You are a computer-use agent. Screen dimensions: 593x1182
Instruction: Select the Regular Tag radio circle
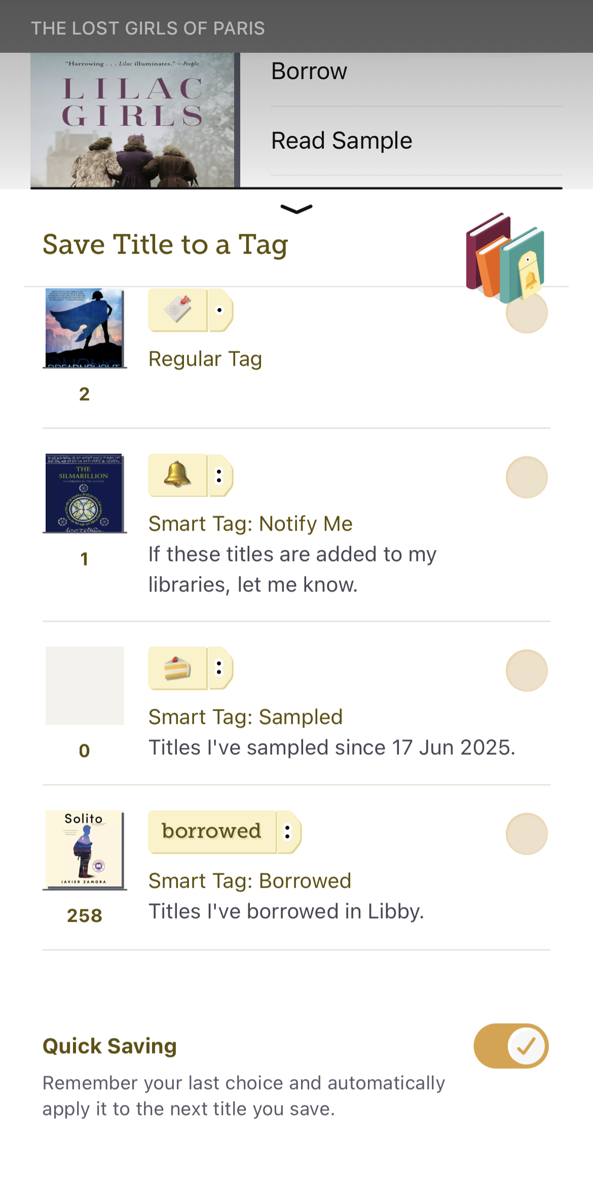(x=527, y=313)
